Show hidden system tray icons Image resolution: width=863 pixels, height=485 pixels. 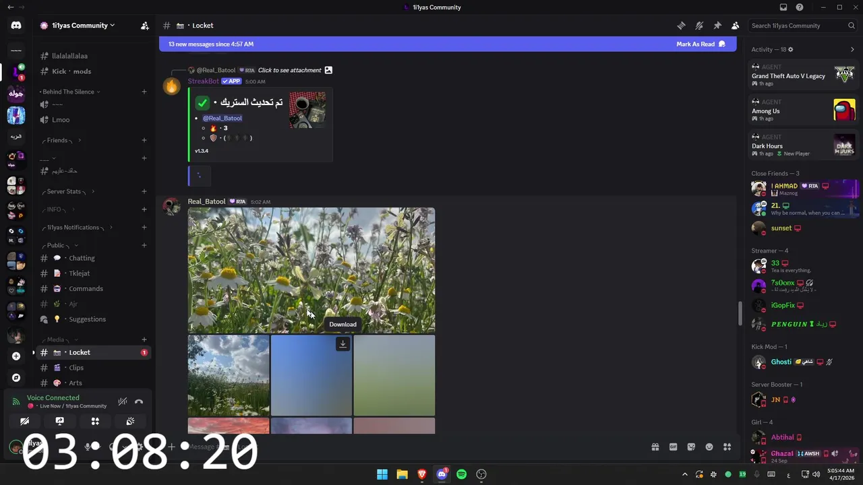684,474
